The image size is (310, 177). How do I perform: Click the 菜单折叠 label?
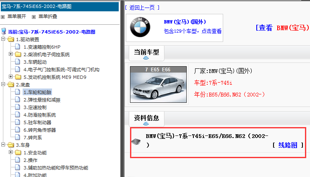click(x=48, y=16)
